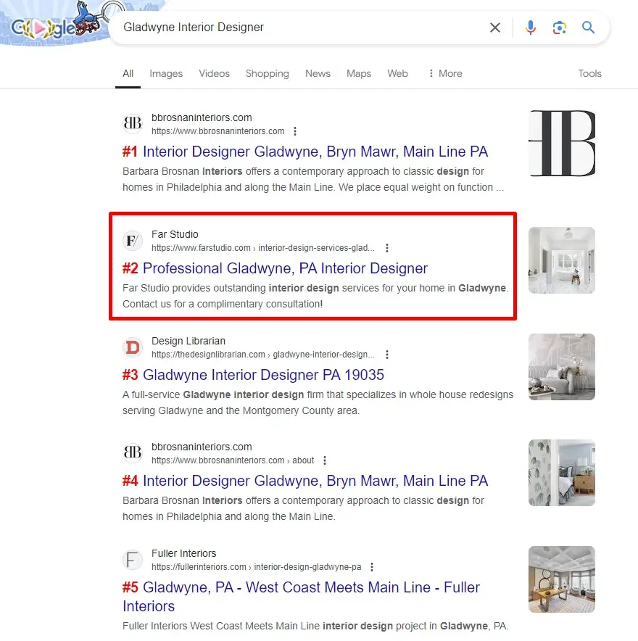Open Professional Gladwyne, PA Interior Designer link
638x641 pixels.
[x=285, y=268]
